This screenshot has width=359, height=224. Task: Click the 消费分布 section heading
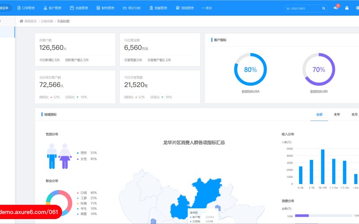click(288, 201)
